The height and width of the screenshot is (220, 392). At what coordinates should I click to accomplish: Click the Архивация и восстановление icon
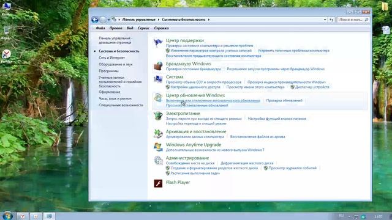coord(158,134)
